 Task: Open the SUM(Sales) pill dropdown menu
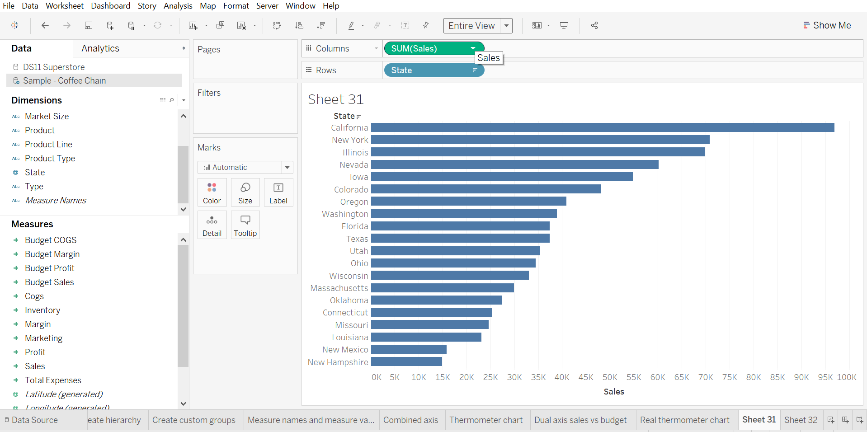click(x=473, y=48)
